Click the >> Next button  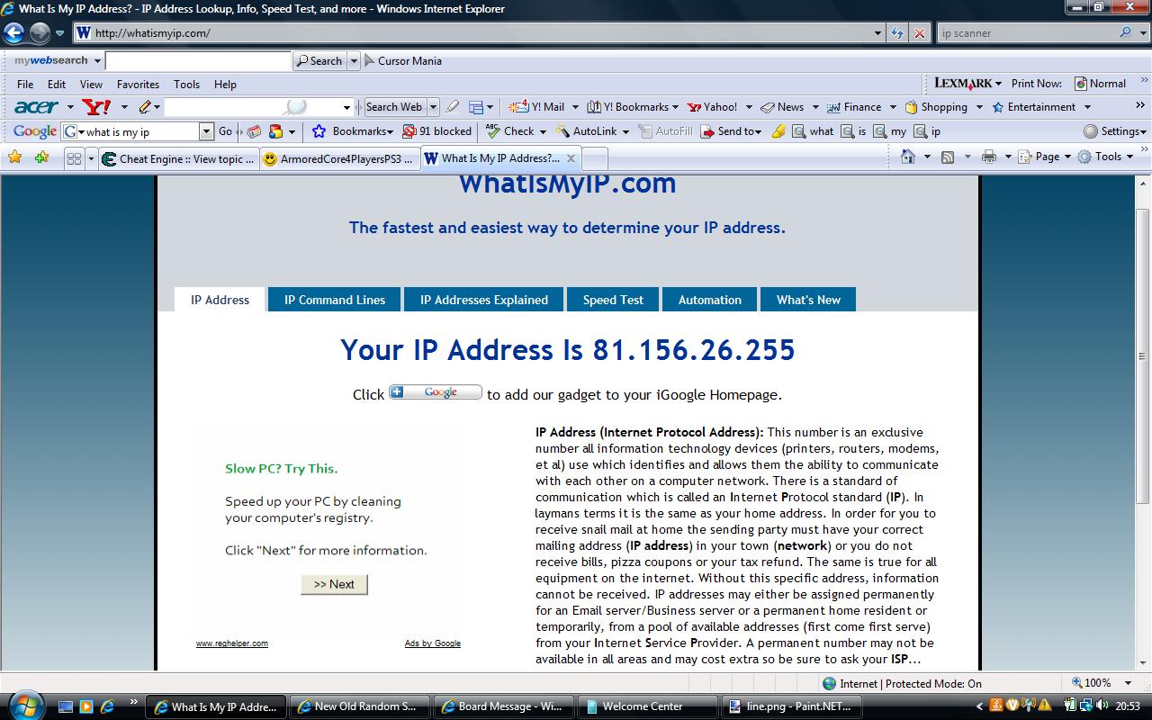[x=334, y=584]
